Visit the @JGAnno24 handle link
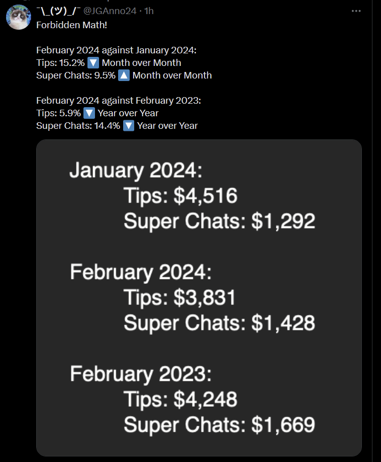381x462 pixels. [110, 11]
